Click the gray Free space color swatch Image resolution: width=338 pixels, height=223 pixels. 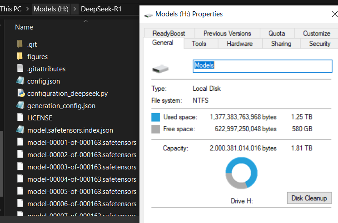156,129
